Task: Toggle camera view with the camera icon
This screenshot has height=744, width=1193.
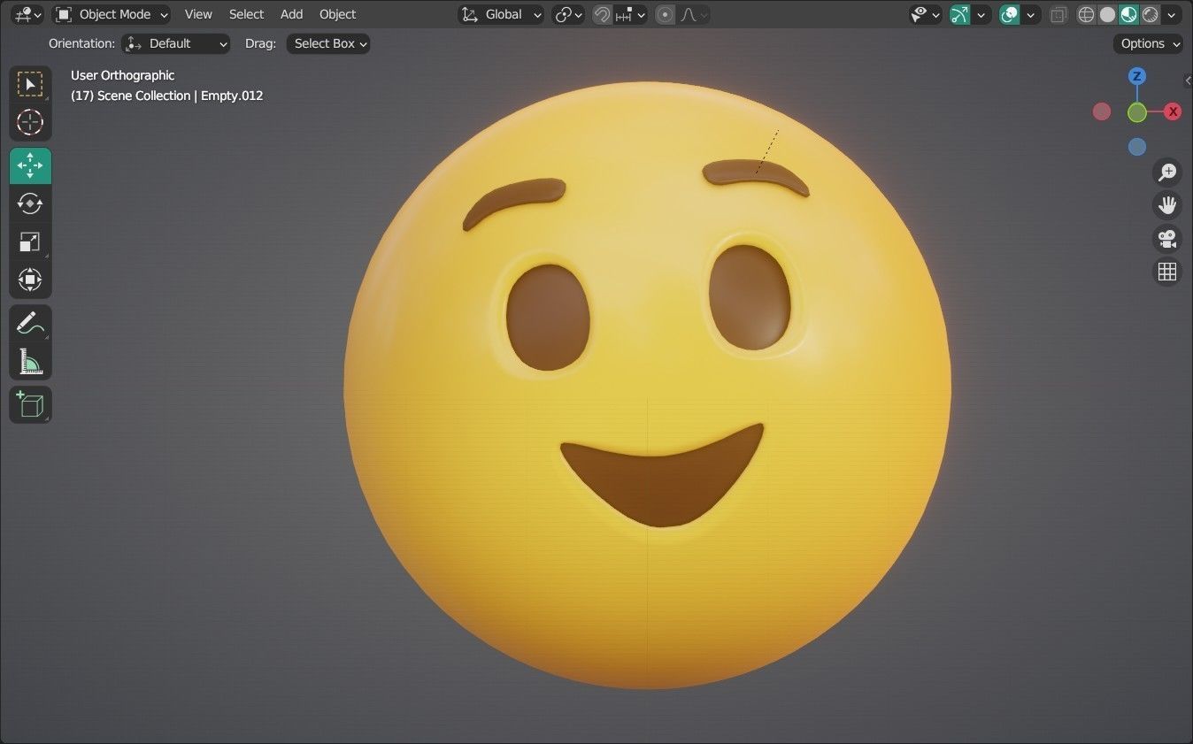Action: pyautogui.click(x=1167, y=239)
